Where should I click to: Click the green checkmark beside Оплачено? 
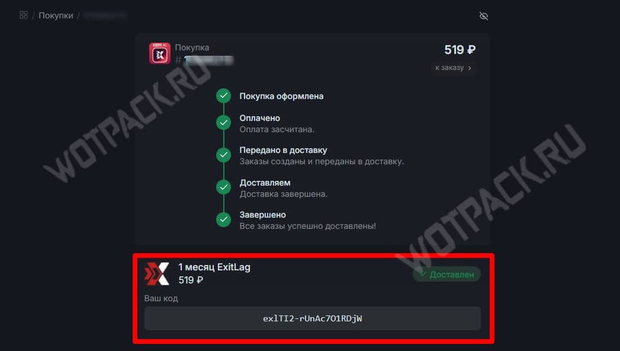tap(223, 123)
